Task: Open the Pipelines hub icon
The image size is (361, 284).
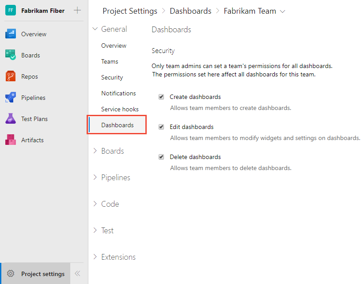Action: (x=11, y=97)
